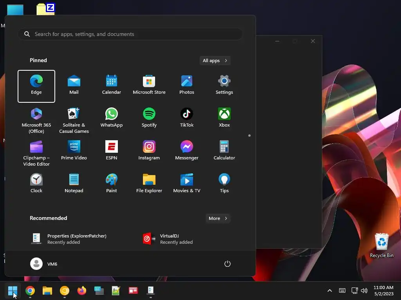Launch the Mail app

coord(74,86)
